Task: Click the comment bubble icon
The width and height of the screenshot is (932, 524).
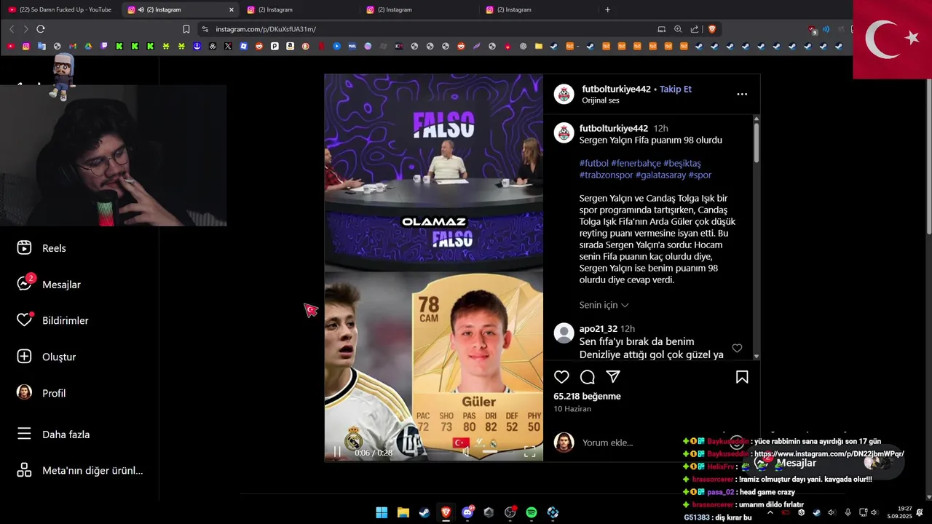Action: click(x=588, y=377)
